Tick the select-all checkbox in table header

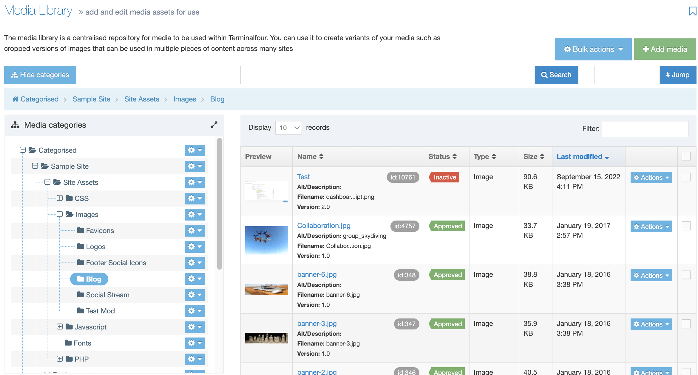[686, 157]
